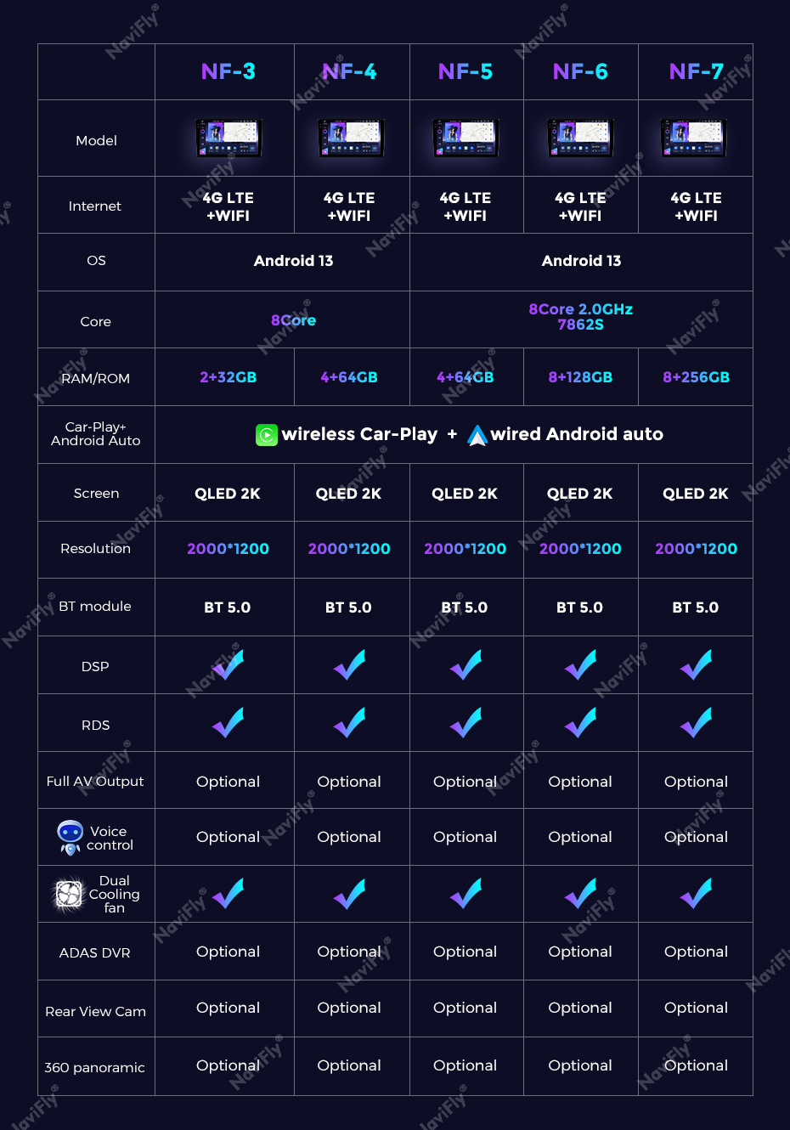This screenshot has width=790, height=1130.
Task: Click the 8Core 2.0GHz 7862S text
Action: [580, 317]
